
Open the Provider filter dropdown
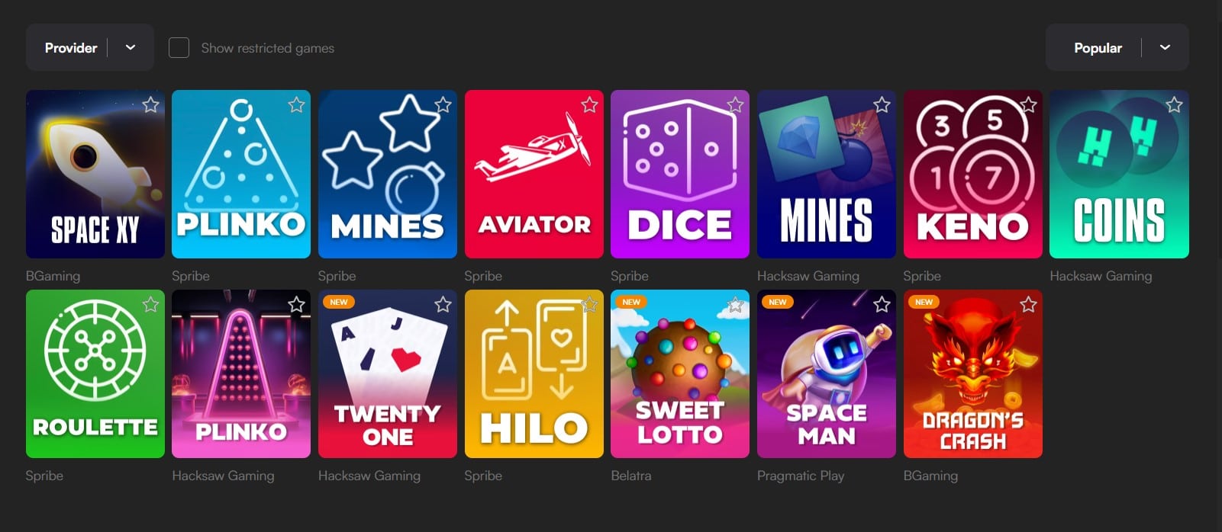(x=90, y=47)
